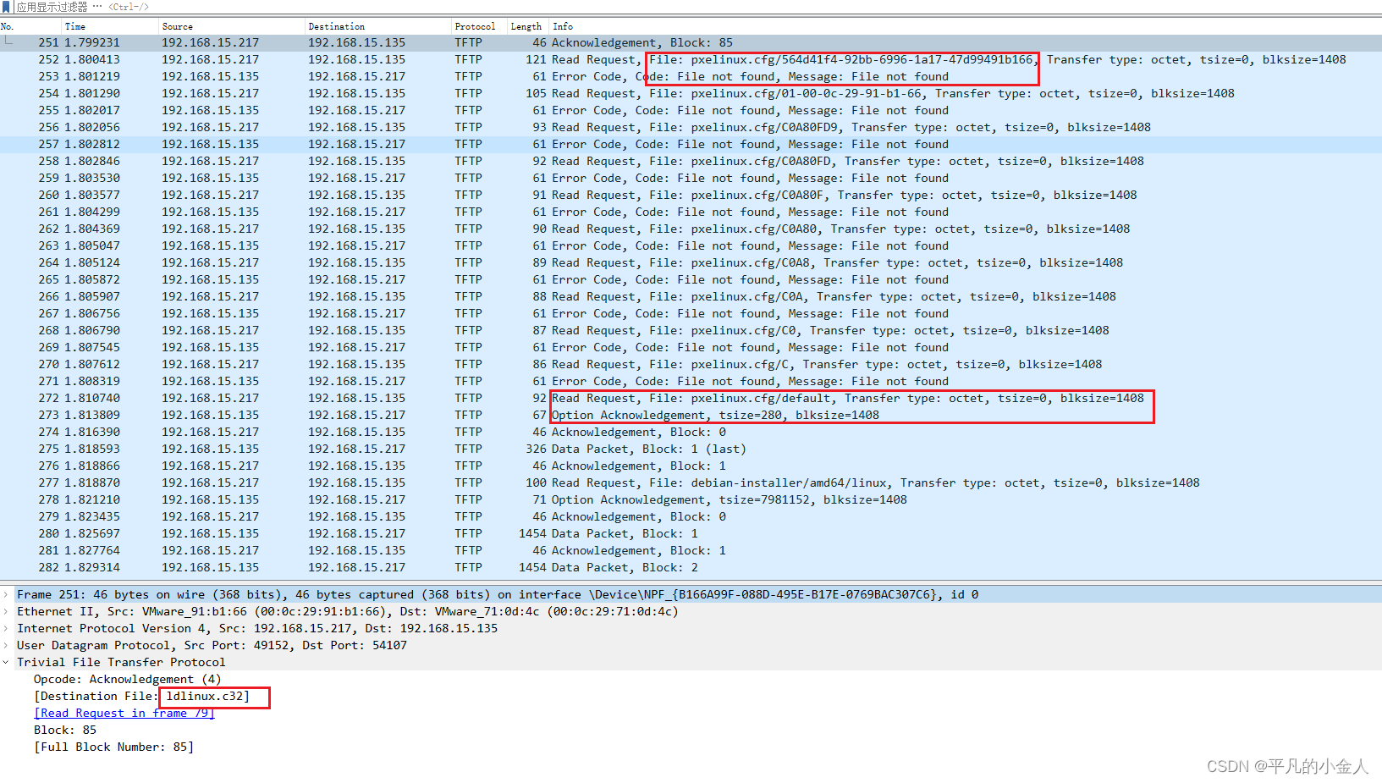The height and width of the screenshot is (783, 1382).
Task: Click the display filter bookmark icon
Action: pos(6,7)
